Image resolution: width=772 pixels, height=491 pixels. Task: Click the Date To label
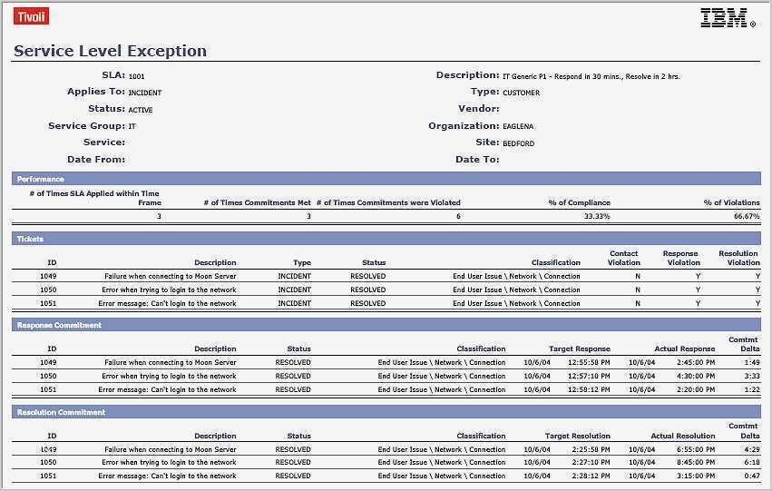(x=477, y=159)
